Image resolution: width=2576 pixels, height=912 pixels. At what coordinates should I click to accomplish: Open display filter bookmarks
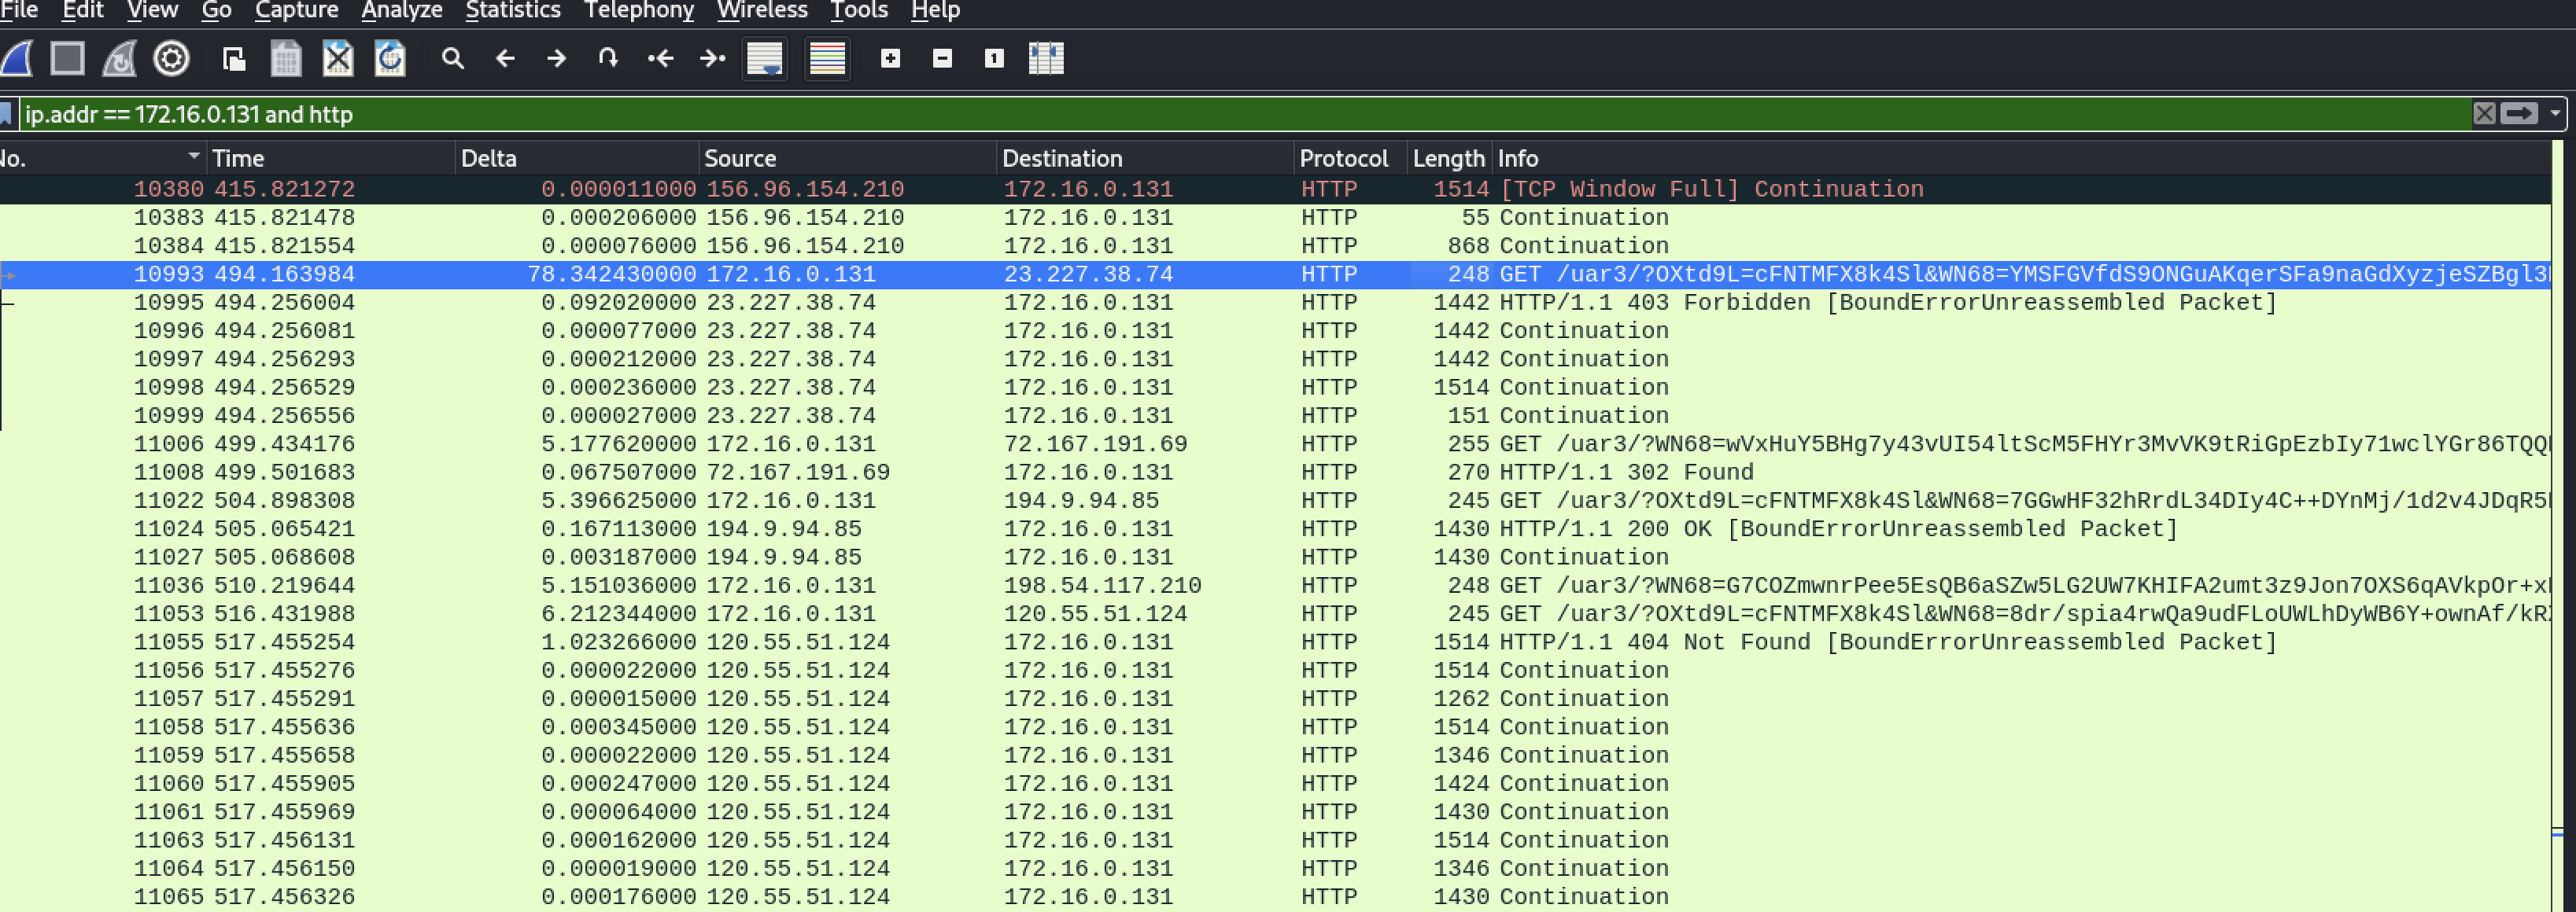tap(6, 114)
